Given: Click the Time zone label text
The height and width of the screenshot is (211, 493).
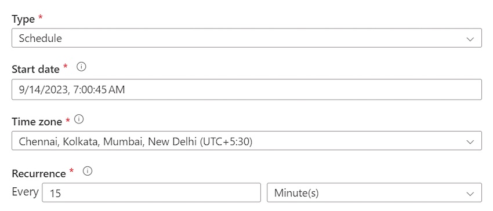Looking at the screenshot, I should coord(37,121).
